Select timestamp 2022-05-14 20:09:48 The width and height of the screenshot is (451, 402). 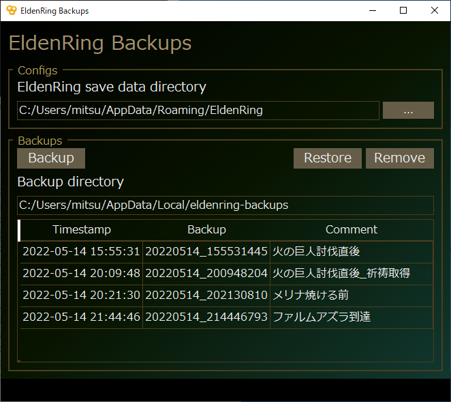81,273
